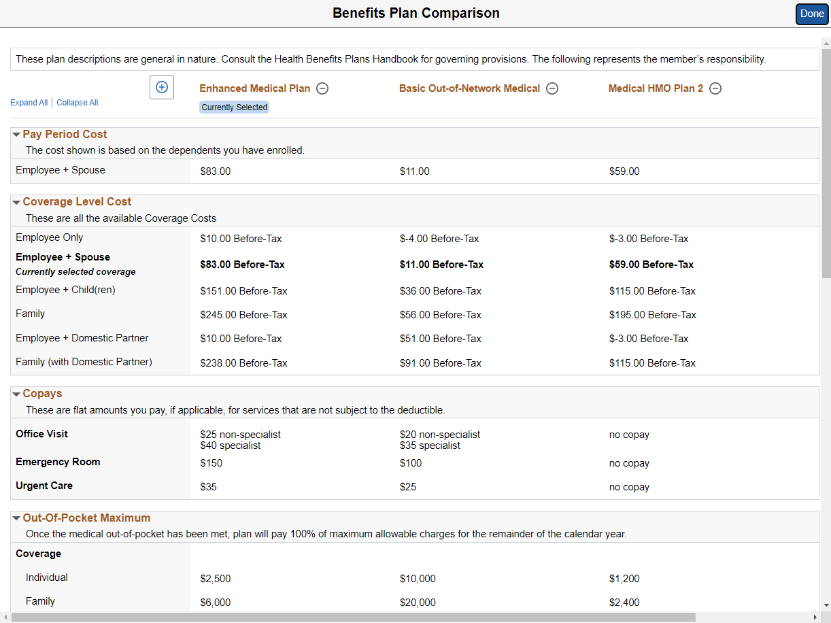Click the Currently Selected badge
831x623 pixels.
click(x=234, y=107)
